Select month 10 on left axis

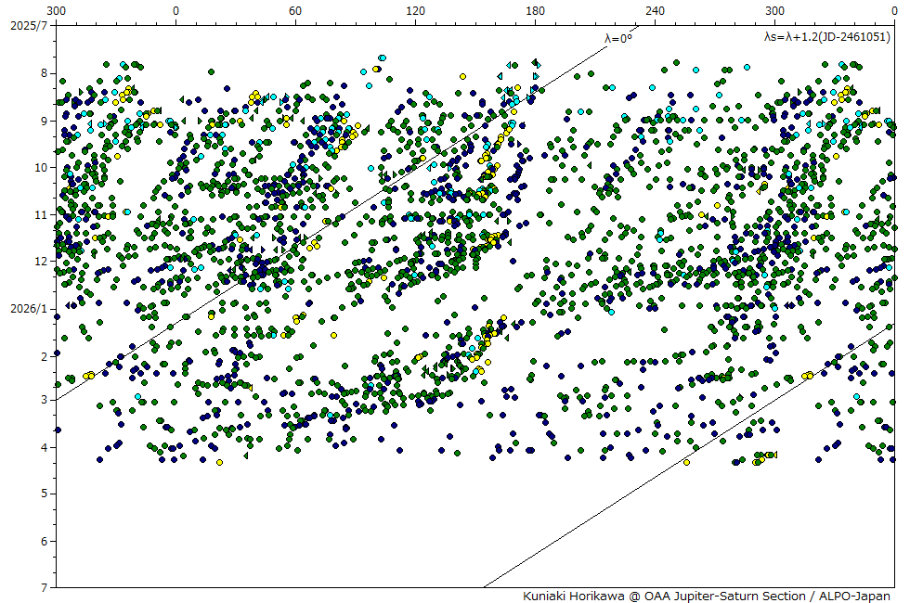tap(41, 168)
